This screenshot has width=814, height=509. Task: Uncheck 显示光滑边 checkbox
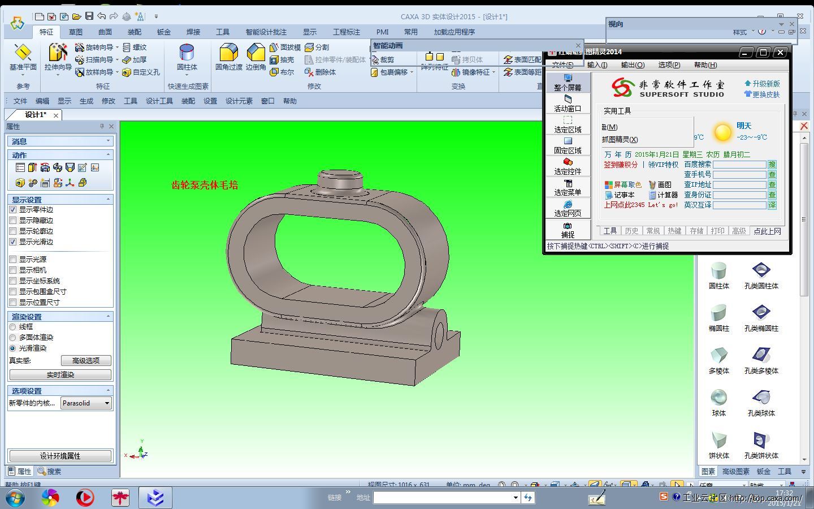12,242
